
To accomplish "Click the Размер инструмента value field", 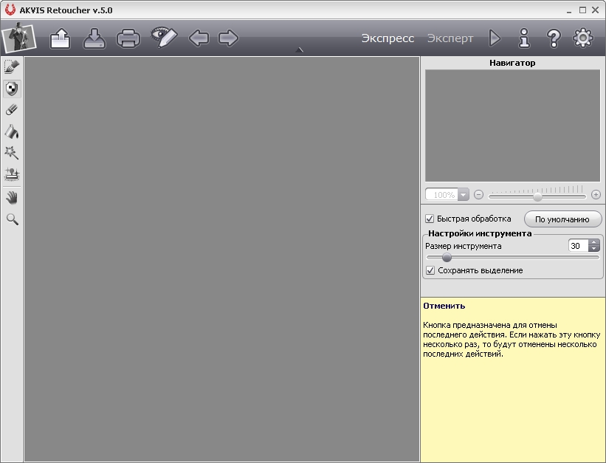I will 578,246.
